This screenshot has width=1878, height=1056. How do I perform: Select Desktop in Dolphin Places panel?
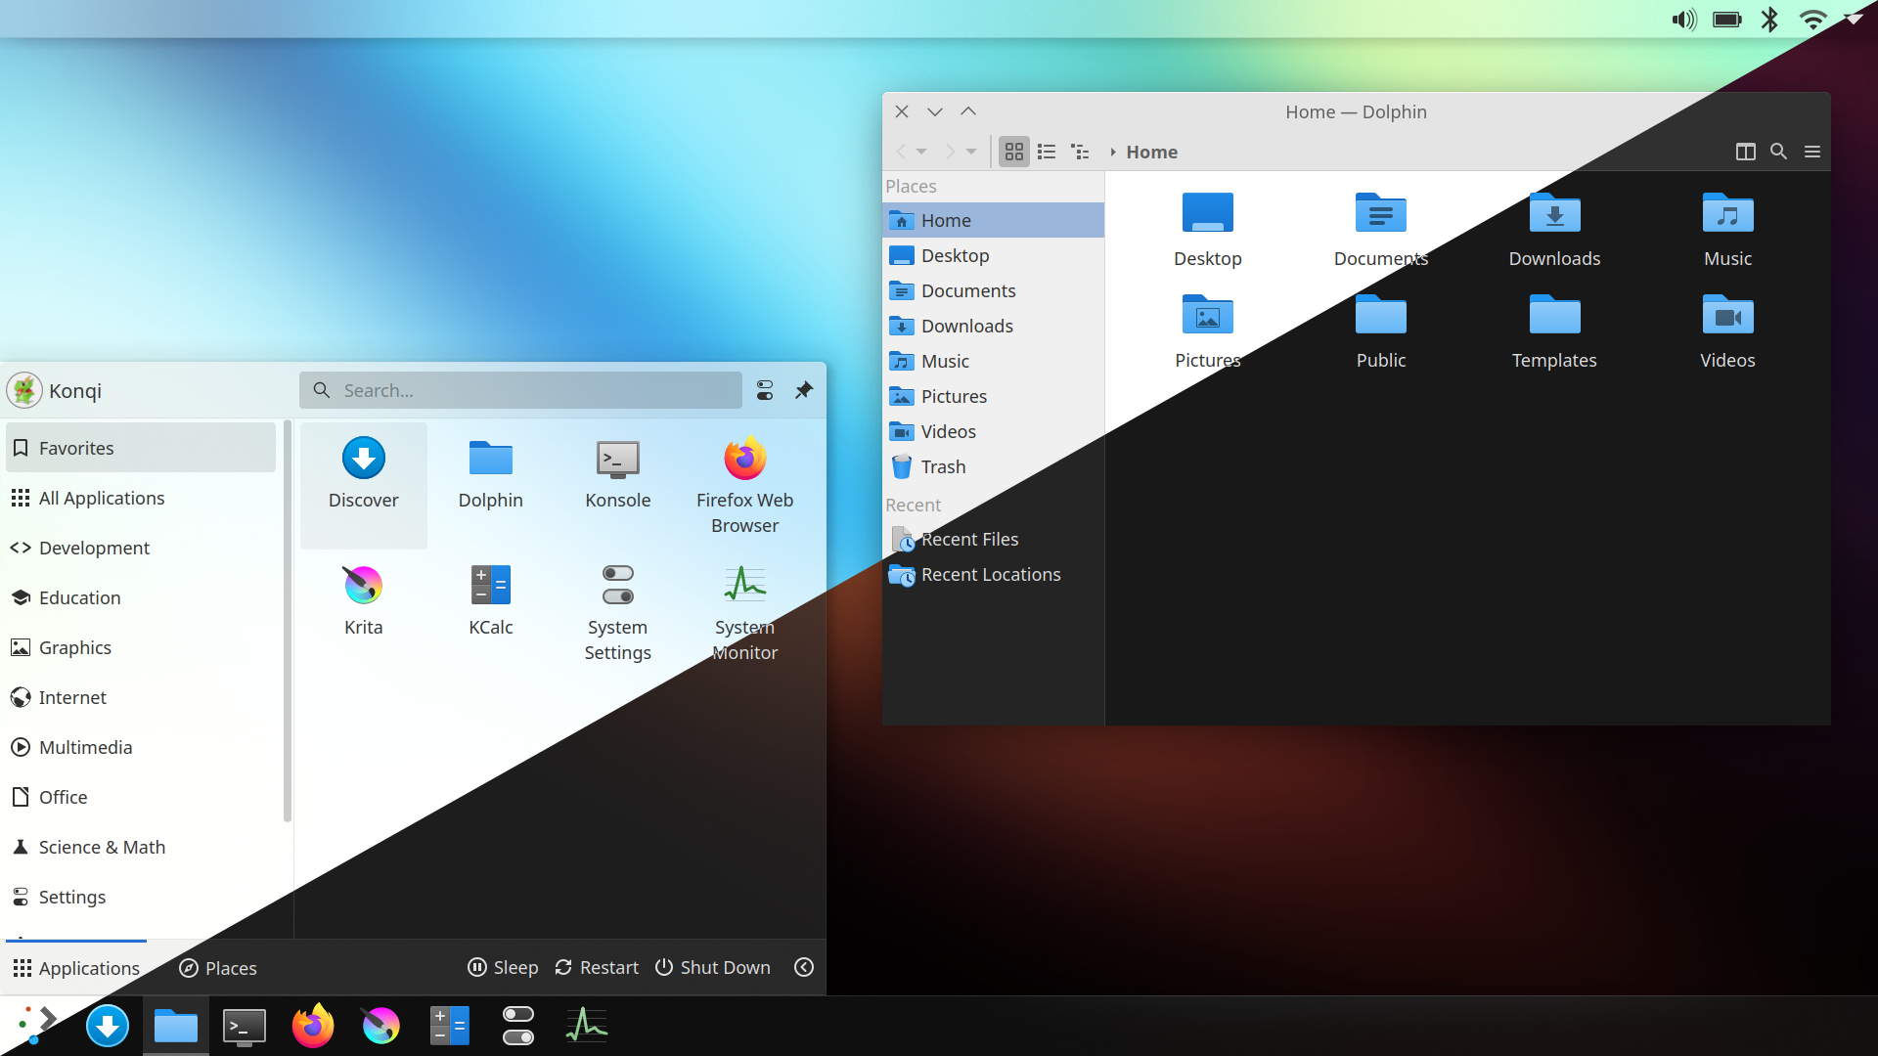(x=993, y=255)
